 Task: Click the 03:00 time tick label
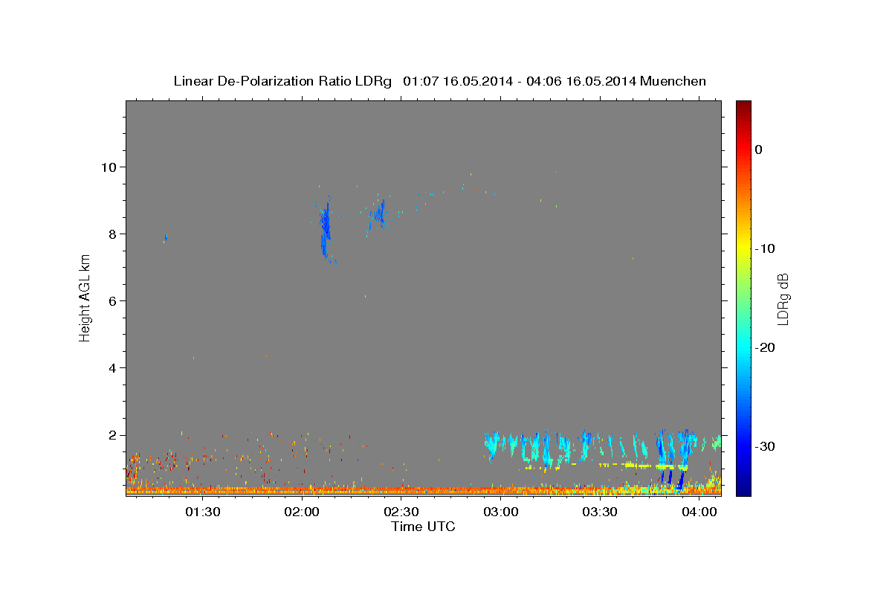501,512
